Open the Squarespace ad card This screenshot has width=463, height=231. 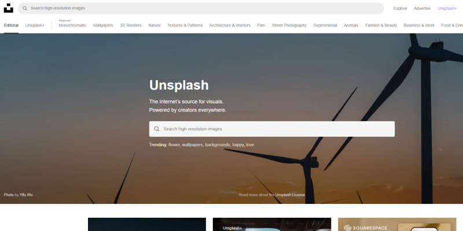click(397, 225)
